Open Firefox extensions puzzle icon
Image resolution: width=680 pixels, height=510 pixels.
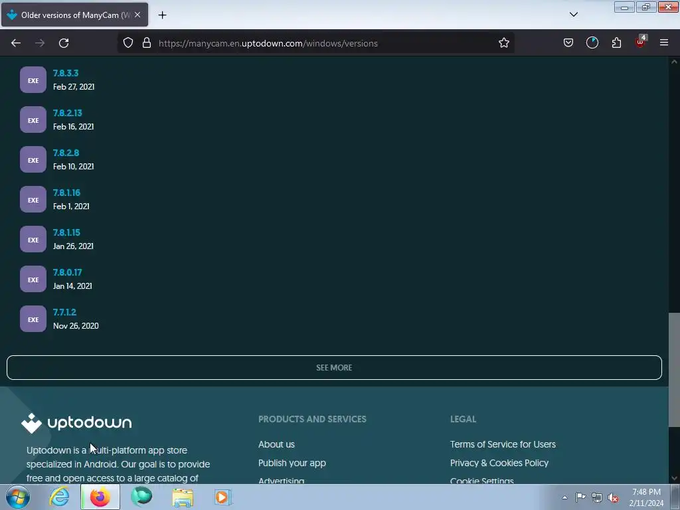616,43
